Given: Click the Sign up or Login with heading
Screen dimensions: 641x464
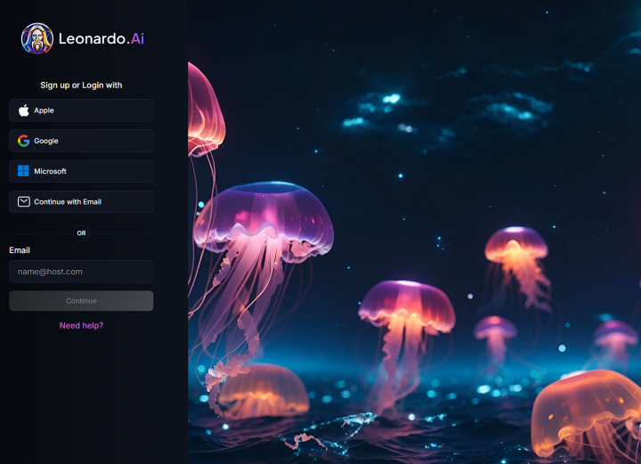Looking at the screenshot, I should pos(81,85).
